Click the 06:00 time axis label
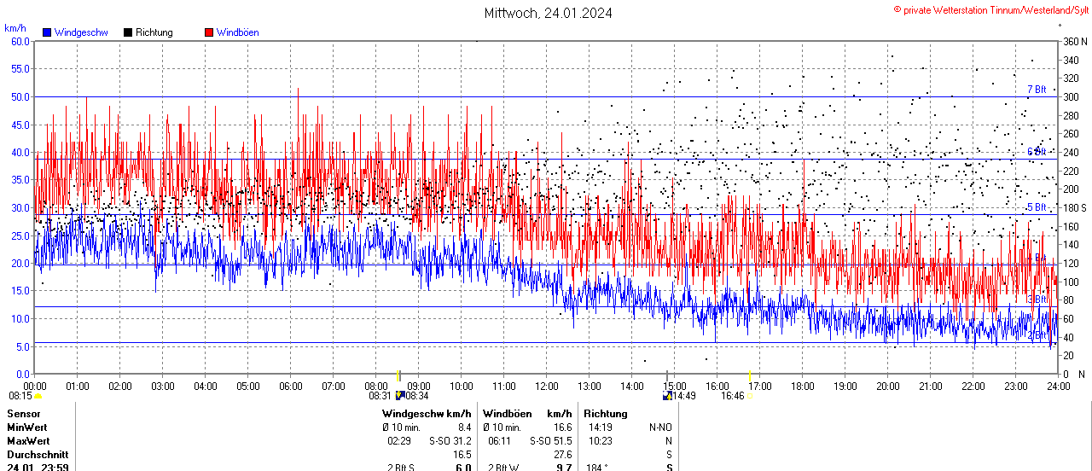 (290, 386)
